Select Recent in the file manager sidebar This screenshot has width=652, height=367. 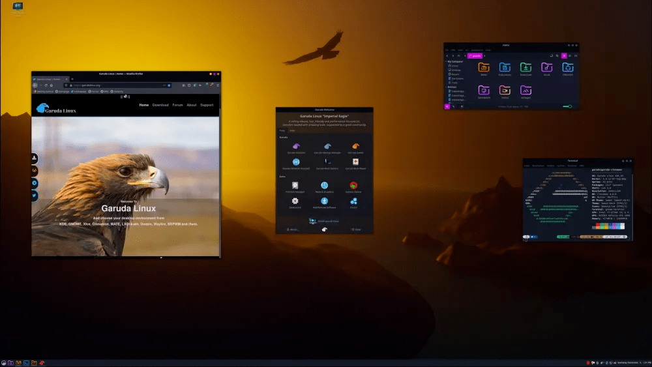pyautogui.click(x=454, y=74)
